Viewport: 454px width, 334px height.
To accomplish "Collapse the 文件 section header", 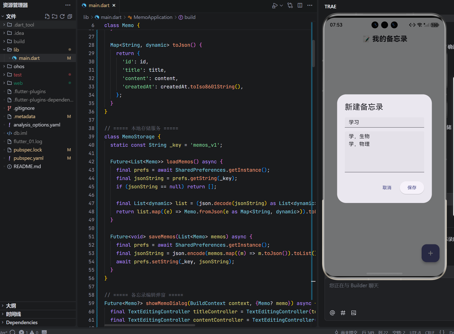I will pyautogui.click(x=11, y=16).
